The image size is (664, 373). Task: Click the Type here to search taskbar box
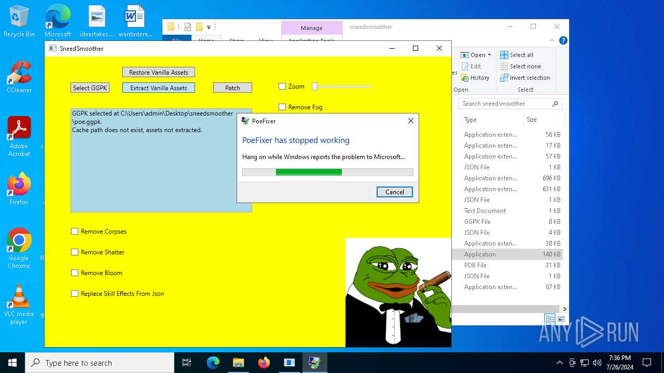tap(100, 363)
